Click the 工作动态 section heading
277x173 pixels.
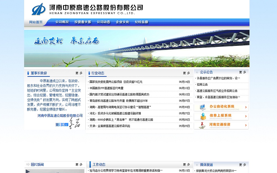99,164
